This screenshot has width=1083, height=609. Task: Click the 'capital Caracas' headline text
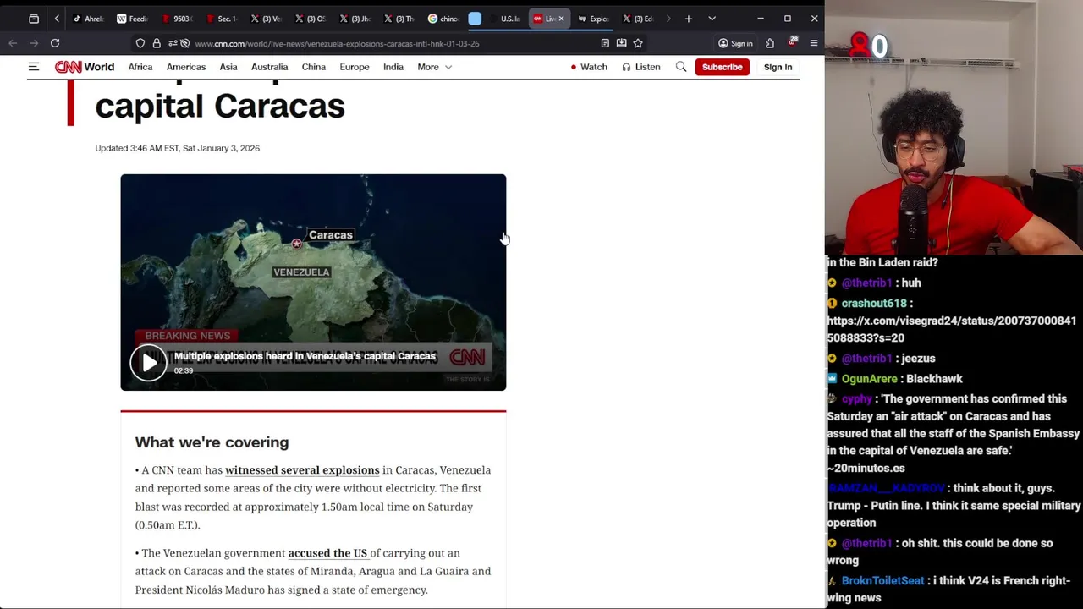click(x=220, y=107)
